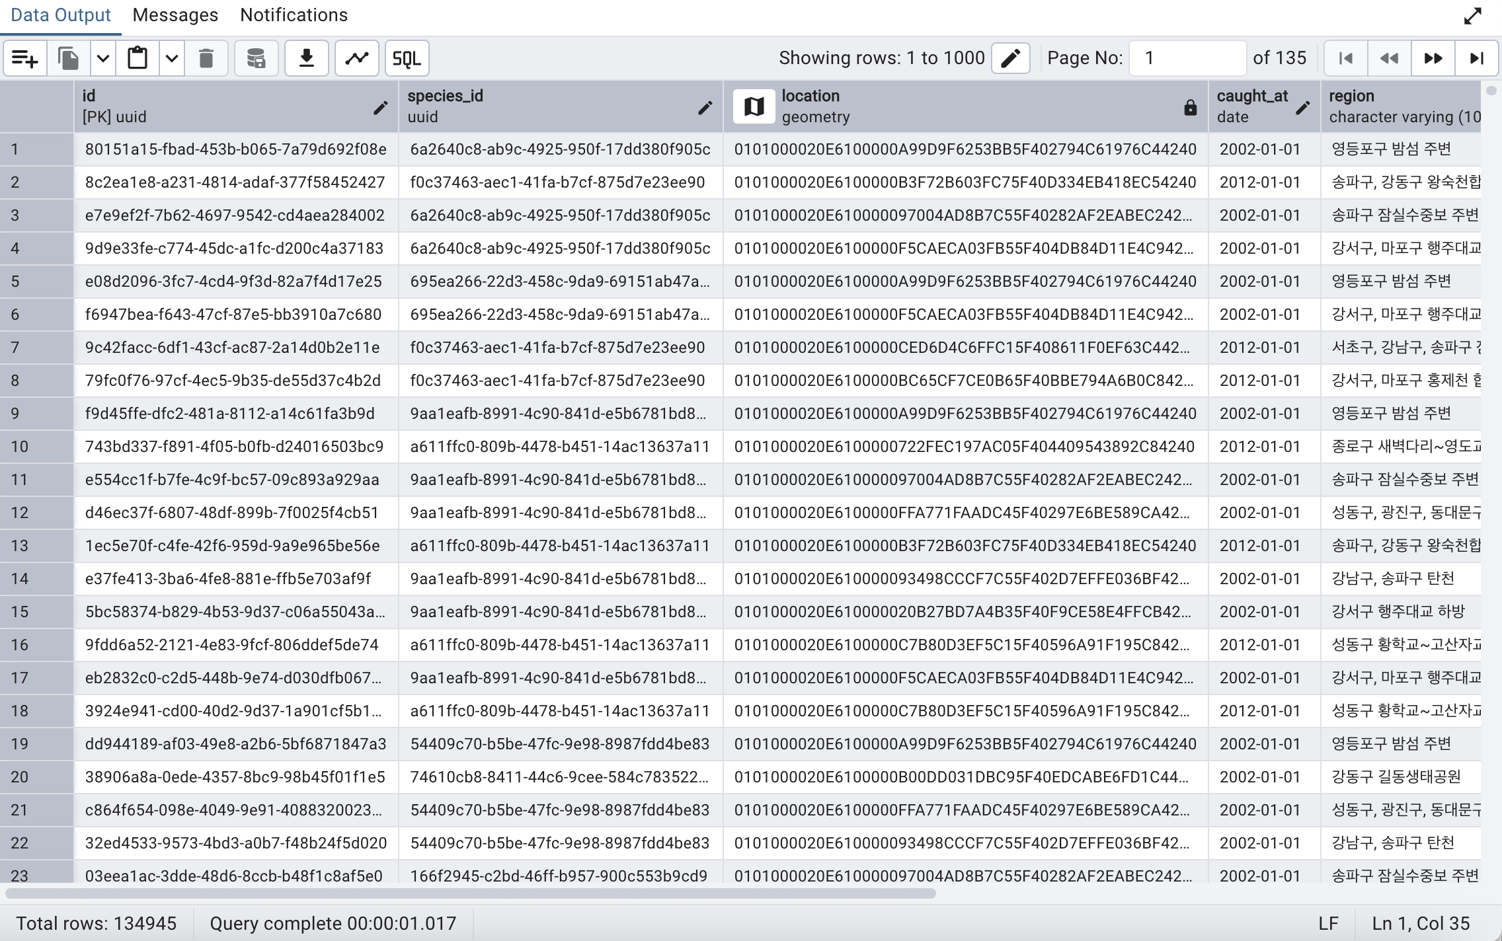Save data changes to the database
The height and width of the screenshot is (941, 1502).
point(256,58)
